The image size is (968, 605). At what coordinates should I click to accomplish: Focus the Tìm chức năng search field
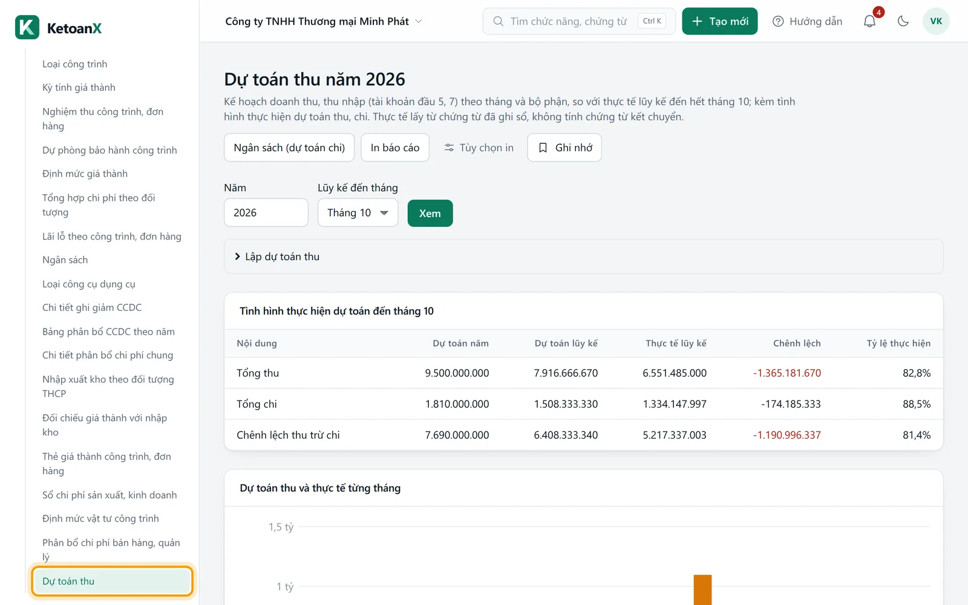tap(579, 21)
